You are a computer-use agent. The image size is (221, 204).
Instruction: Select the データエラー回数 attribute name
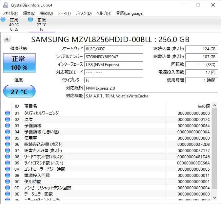coord(38,194)
